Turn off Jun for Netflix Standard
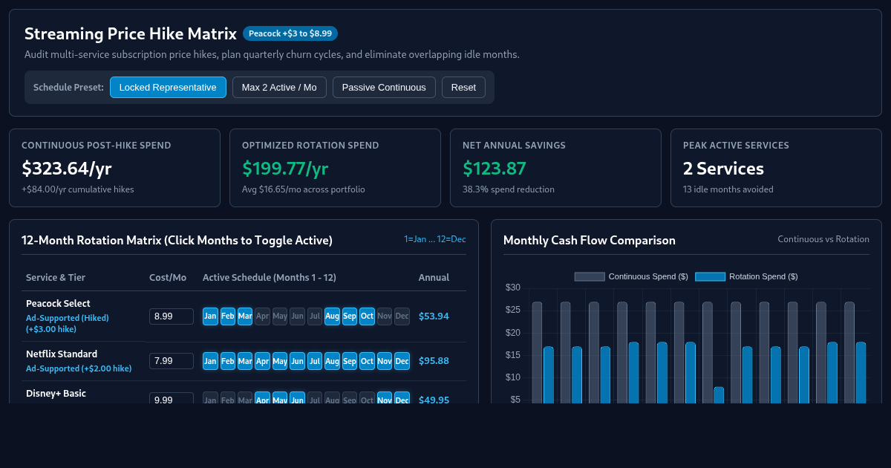 coord(298,361)
